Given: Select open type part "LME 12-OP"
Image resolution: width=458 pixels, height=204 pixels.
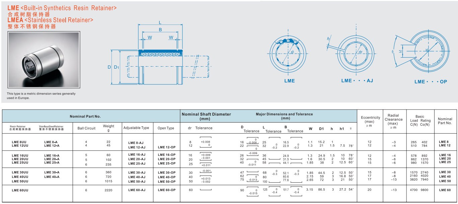Looking at the screenshot, I should [167, 147].
